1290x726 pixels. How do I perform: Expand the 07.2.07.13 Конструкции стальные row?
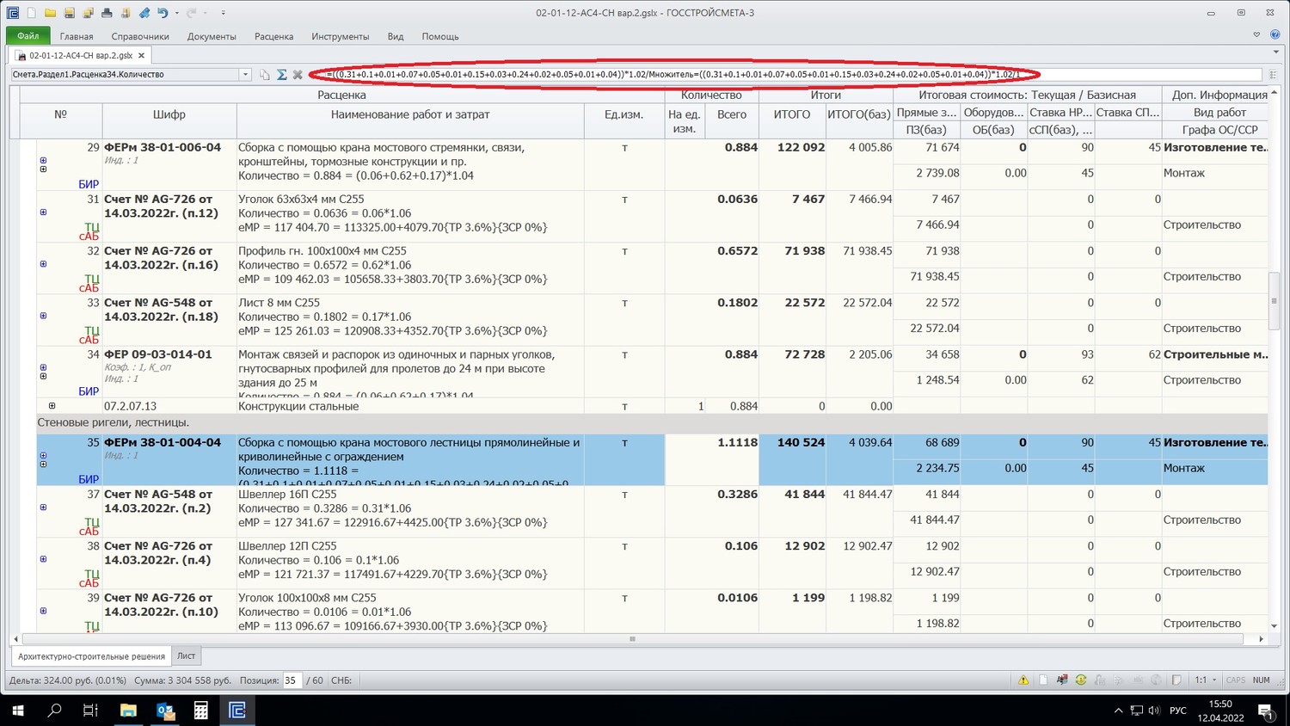(52, 406)
